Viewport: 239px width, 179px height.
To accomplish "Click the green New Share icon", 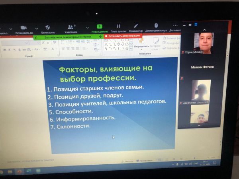I will tap(100, 26).
